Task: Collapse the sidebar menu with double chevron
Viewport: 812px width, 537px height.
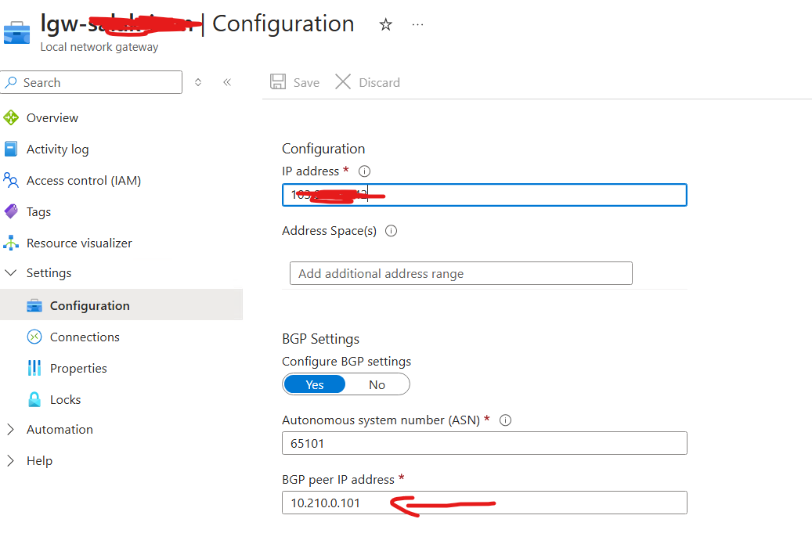Action: tap(227, 82)
